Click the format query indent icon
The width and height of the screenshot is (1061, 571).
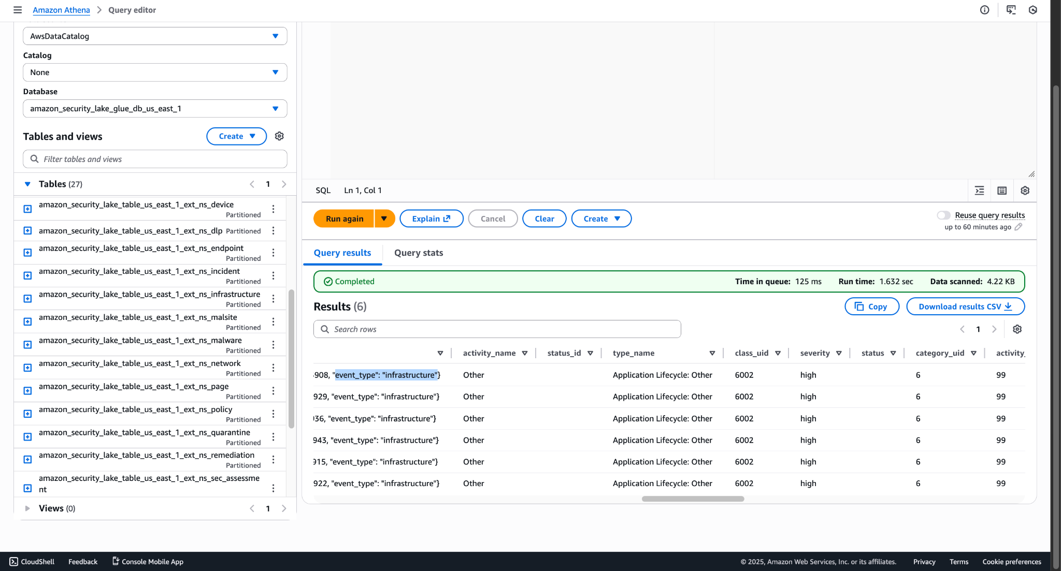979,191
